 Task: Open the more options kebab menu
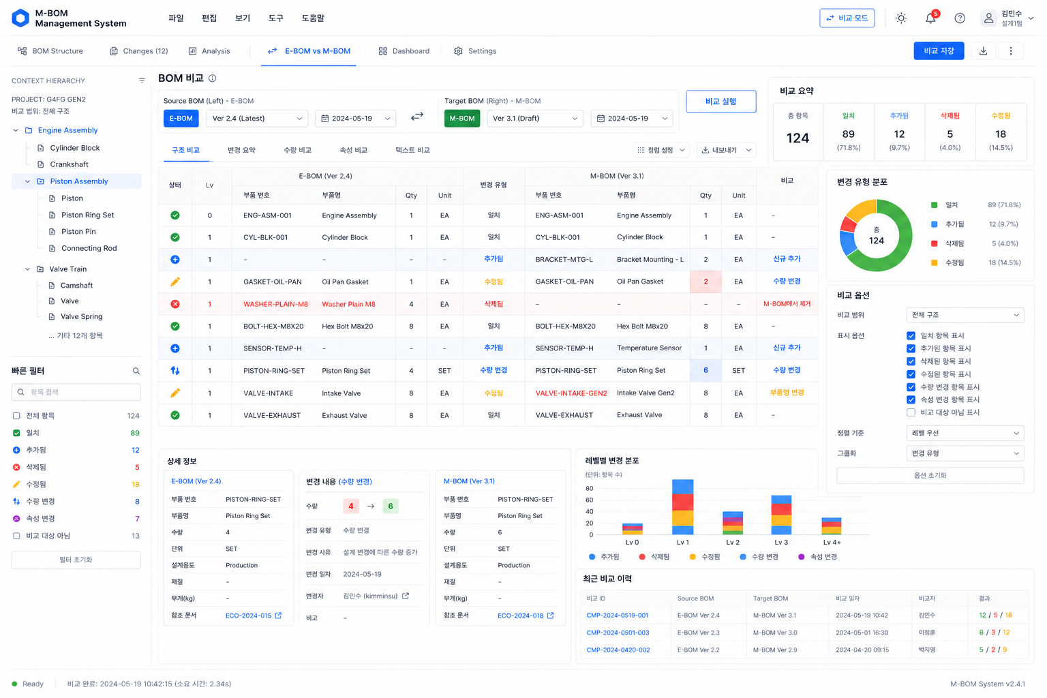tap(1011, 51)
